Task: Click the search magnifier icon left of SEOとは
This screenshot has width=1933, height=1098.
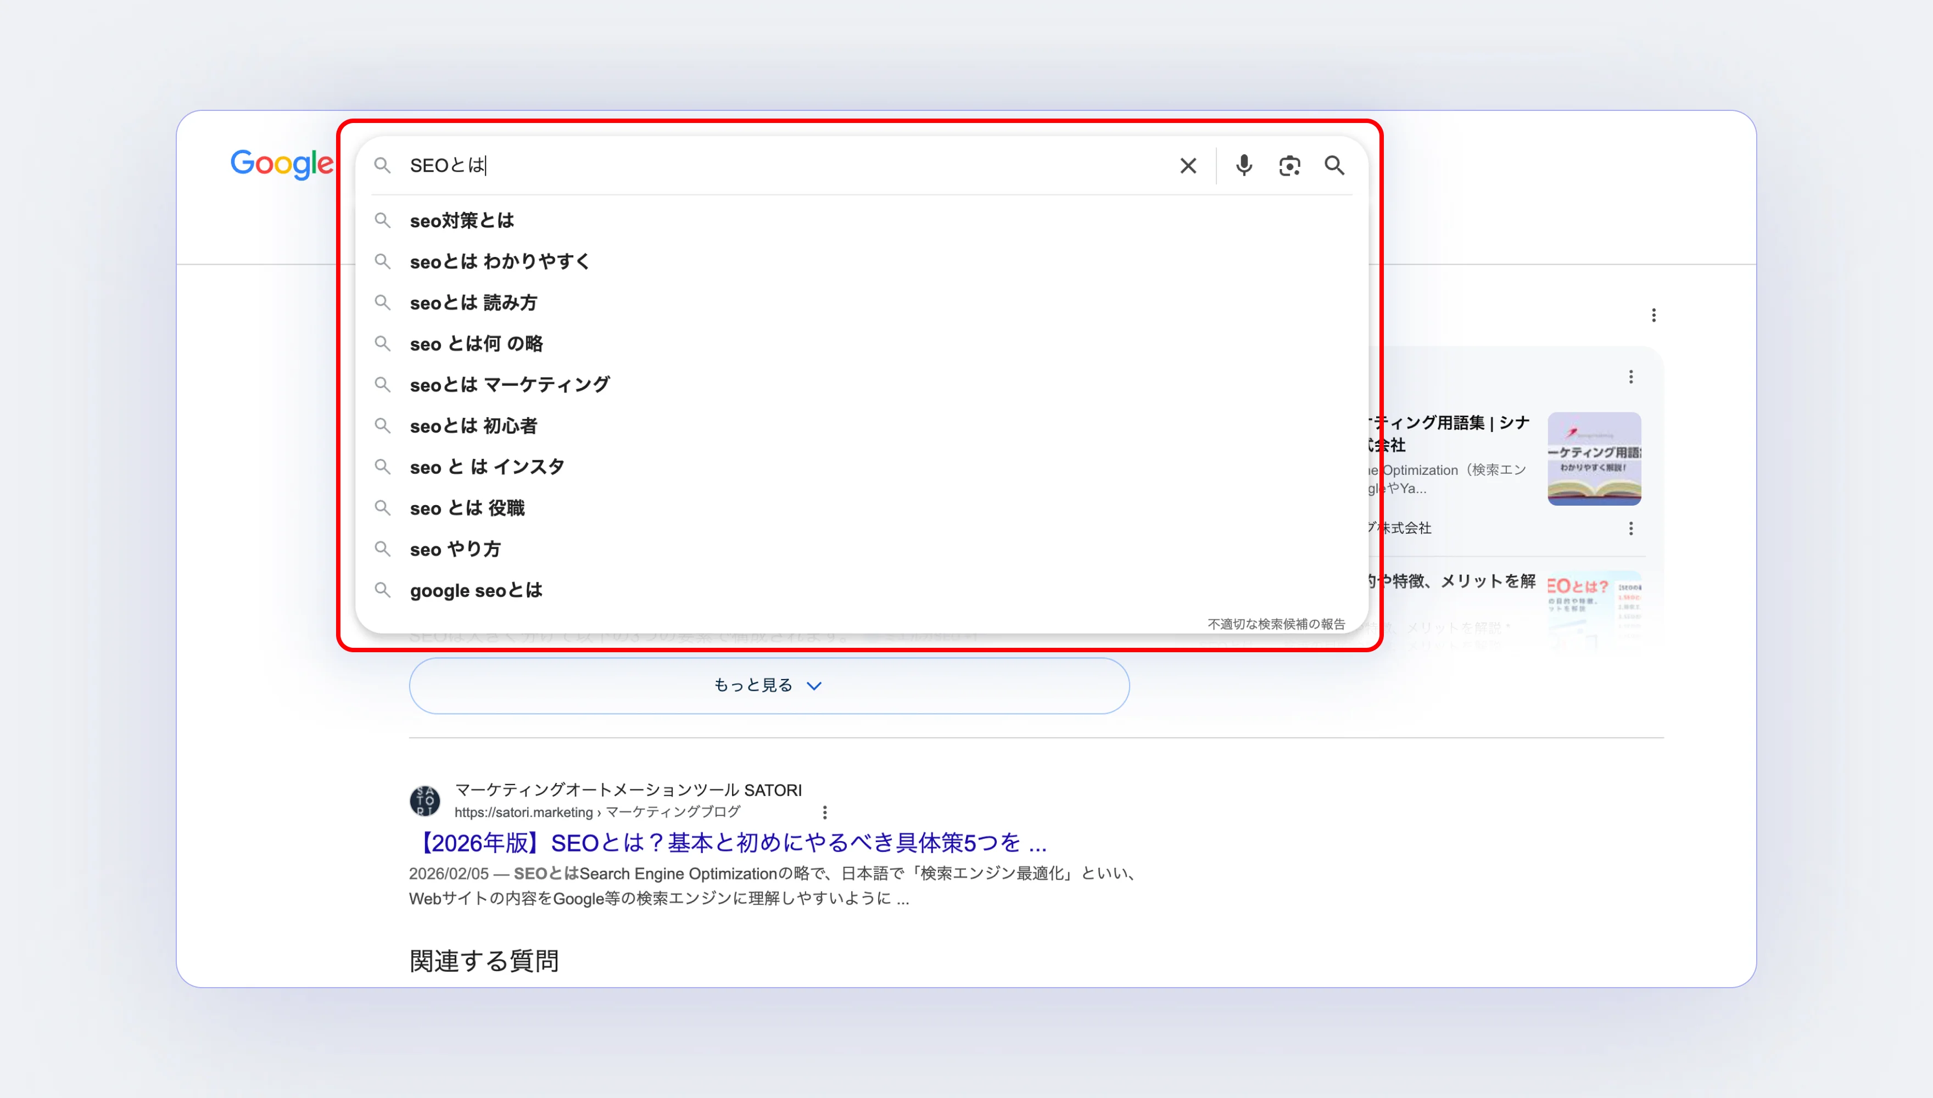Action: [382, 165]
